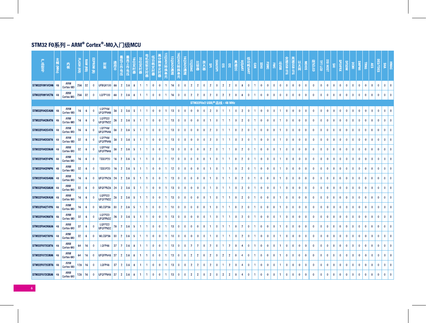Image resolution: width=426 pixels, height=323 pixels.
Task: Click the 'SHA' column header
Action: click(x=385, y=66)
